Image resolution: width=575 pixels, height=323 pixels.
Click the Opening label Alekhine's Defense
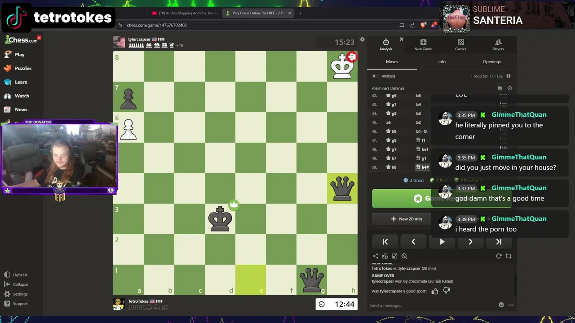tap(388, 88)
